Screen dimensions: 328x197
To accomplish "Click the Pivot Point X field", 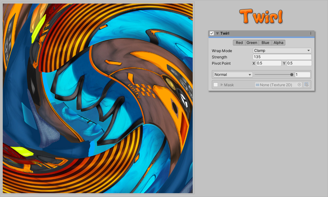I will [269, 63].
